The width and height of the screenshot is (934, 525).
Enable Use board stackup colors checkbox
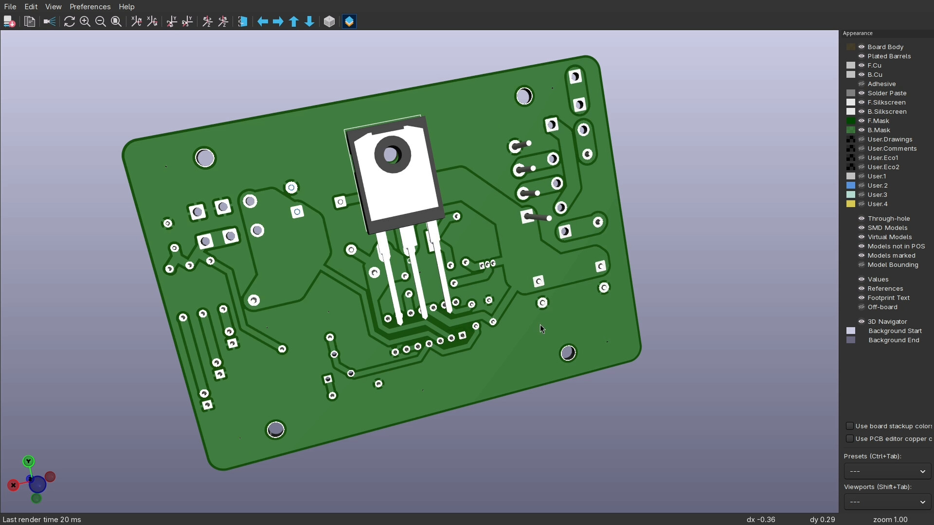tap(850, 426)
